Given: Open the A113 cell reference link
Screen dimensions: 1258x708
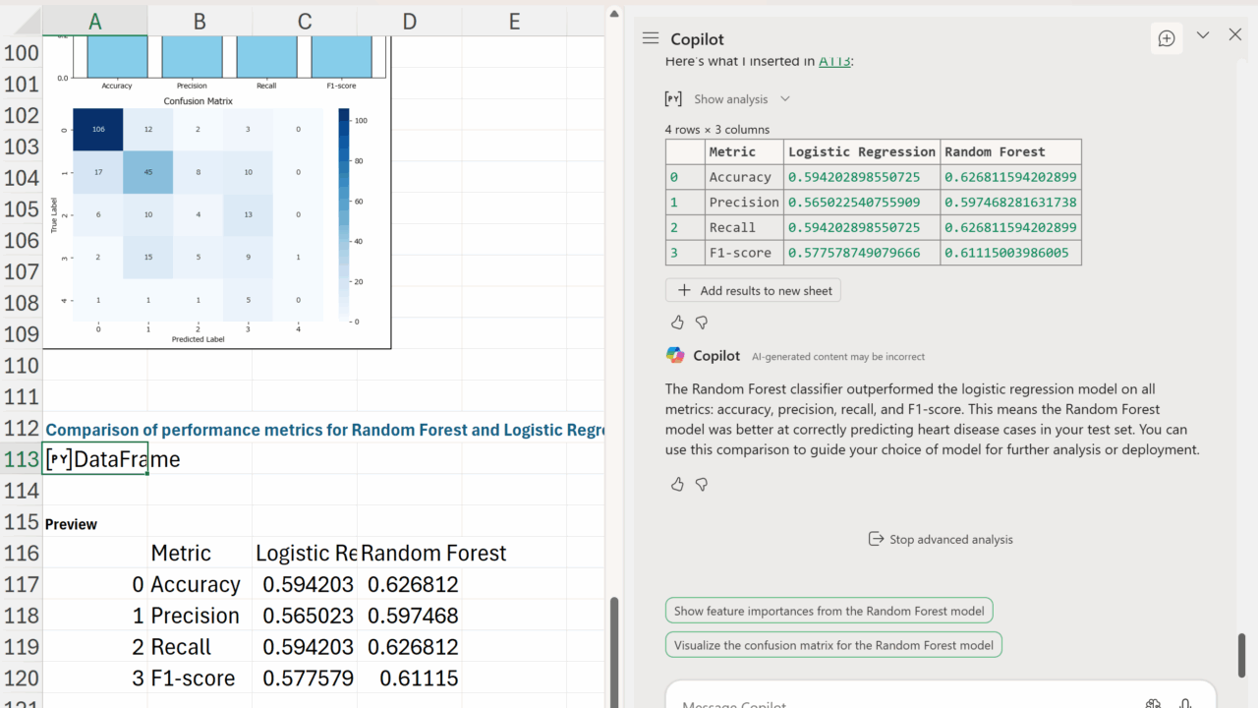Looking at the screenshot, I should (x=834, y=61).
